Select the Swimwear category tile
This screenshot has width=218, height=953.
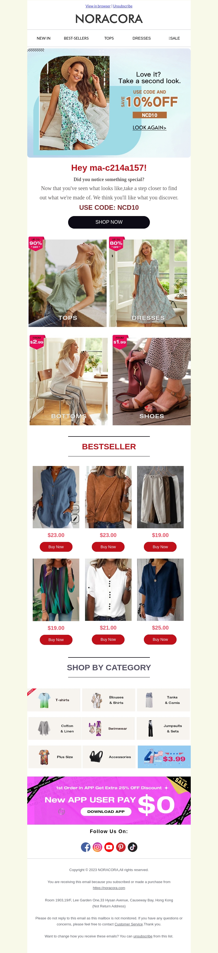[x=108, y=728]
